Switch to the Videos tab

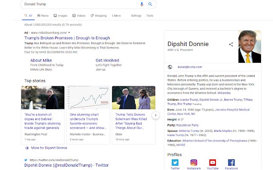point(79,16)
